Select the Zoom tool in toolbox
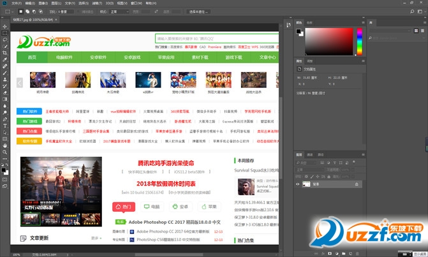Viewport: 428px width, 257px height. [x=4, y=152]
